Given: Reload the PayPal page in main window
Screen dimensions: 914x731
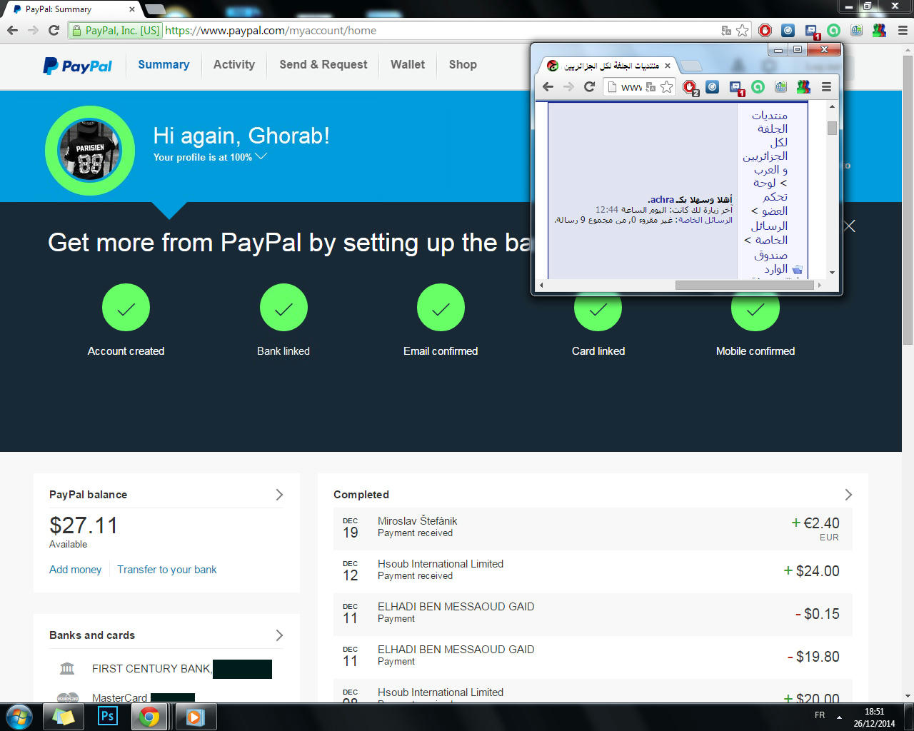Looking at the screenshot, I should point(54,30).
